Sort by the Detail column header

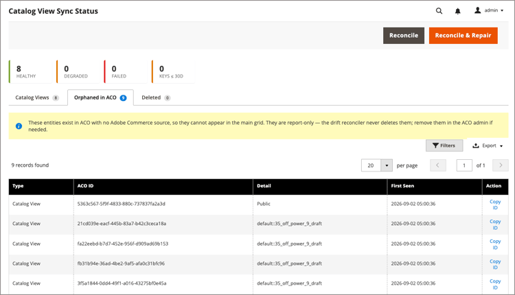(x=320, y=186)
